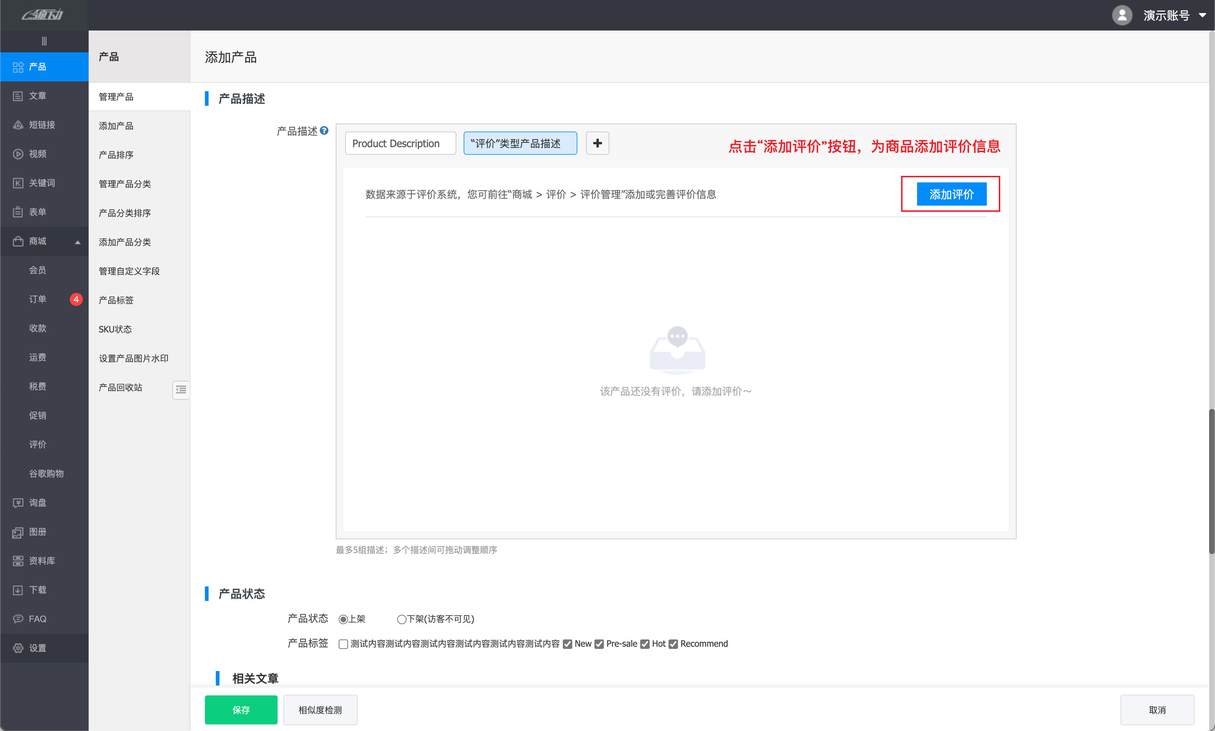Open the 视频 sidebar icon section
1215x731 pixels.
click(18, 154)
